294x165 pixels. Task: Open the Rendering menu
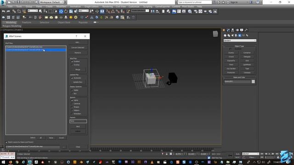pyautogui.click(x=107, y=6)
